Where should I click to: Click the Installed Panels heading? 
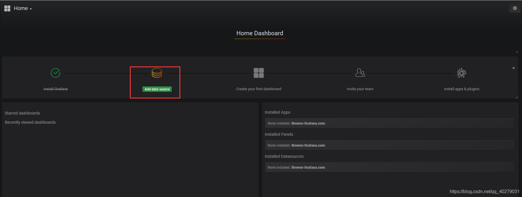click(279, 134)
